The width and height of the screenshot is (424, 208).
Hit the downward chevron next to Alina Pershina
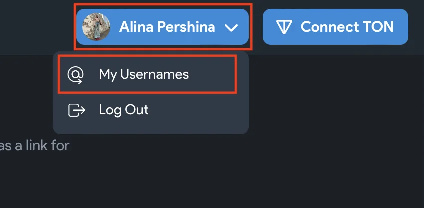click(231, 28)
